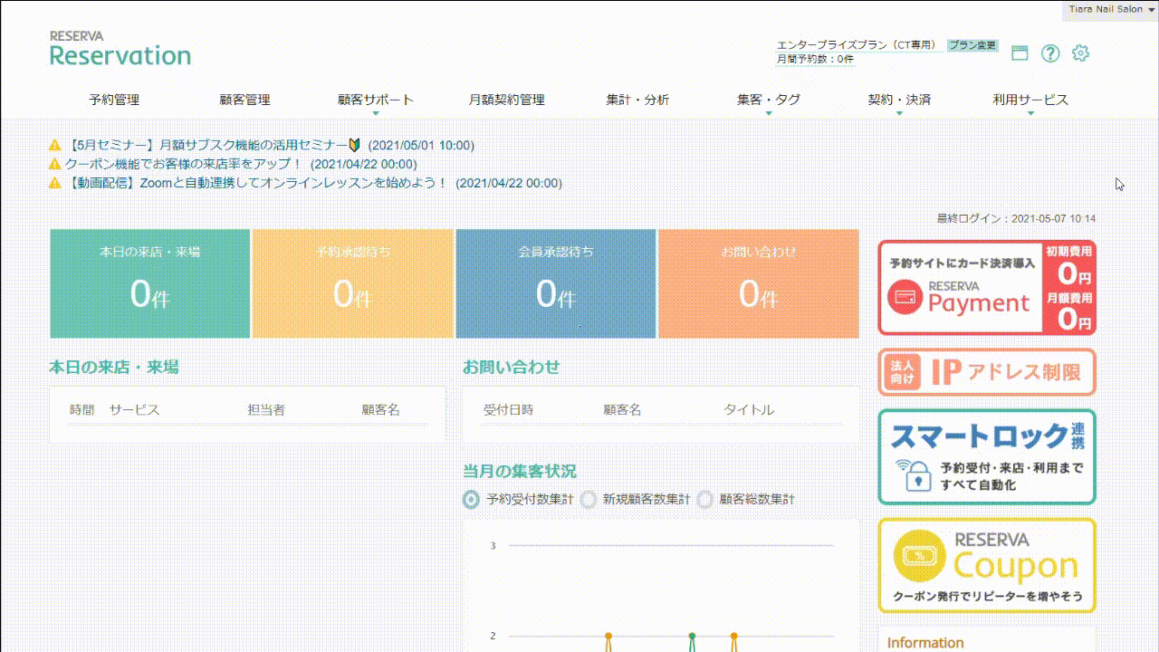
Task: Expand the 利用サービス dropdown menu
Action: [1030, 101]
